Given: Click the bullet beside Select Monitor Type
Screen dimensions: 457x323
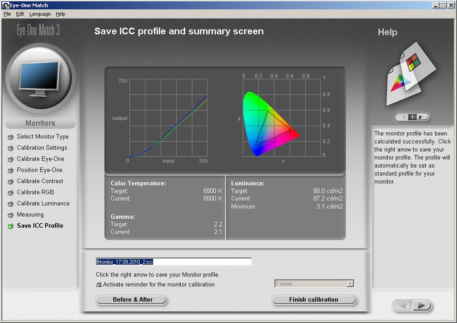Looking at the screenshot, I should [x=11, y=137].
